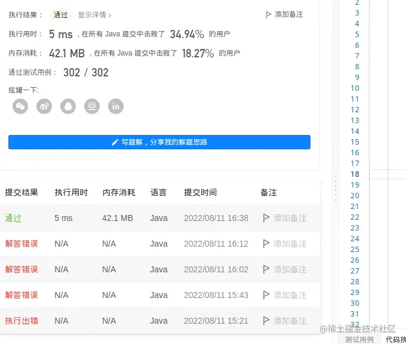Share result via QQ penguin icon
Image resolution: width=406 pixels, height=344 pixels.
[68, 106]
